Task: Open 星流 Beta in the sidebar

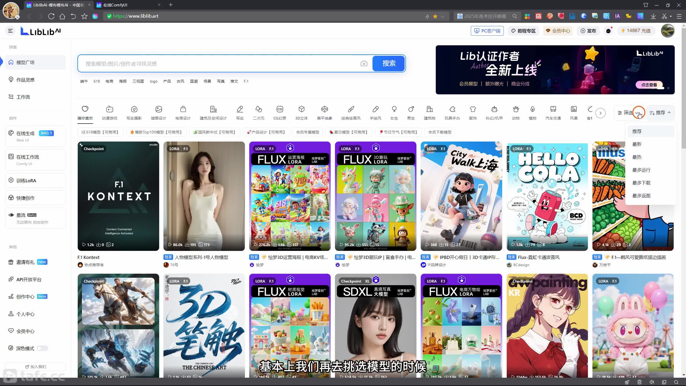Action: tap(35, 218)
